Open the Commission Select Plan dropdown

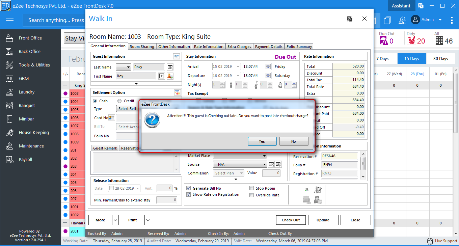click(x=228, y=173)
